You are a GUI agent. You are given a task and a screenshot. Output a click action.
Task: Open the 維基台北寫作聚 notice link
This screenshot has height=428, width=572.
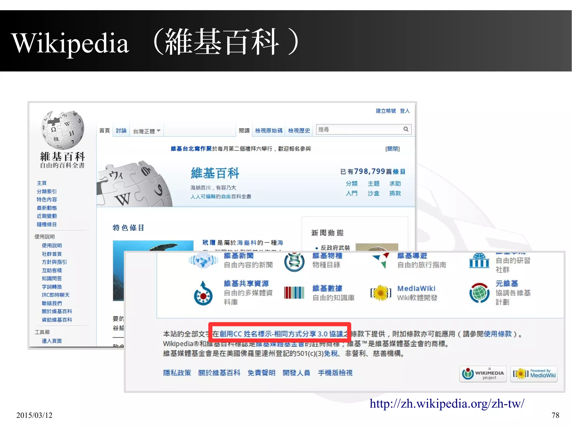click(191, 149)
